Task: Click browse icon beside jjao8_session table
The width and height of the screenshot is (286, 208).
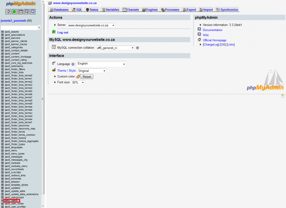Action: pos(3,182)
